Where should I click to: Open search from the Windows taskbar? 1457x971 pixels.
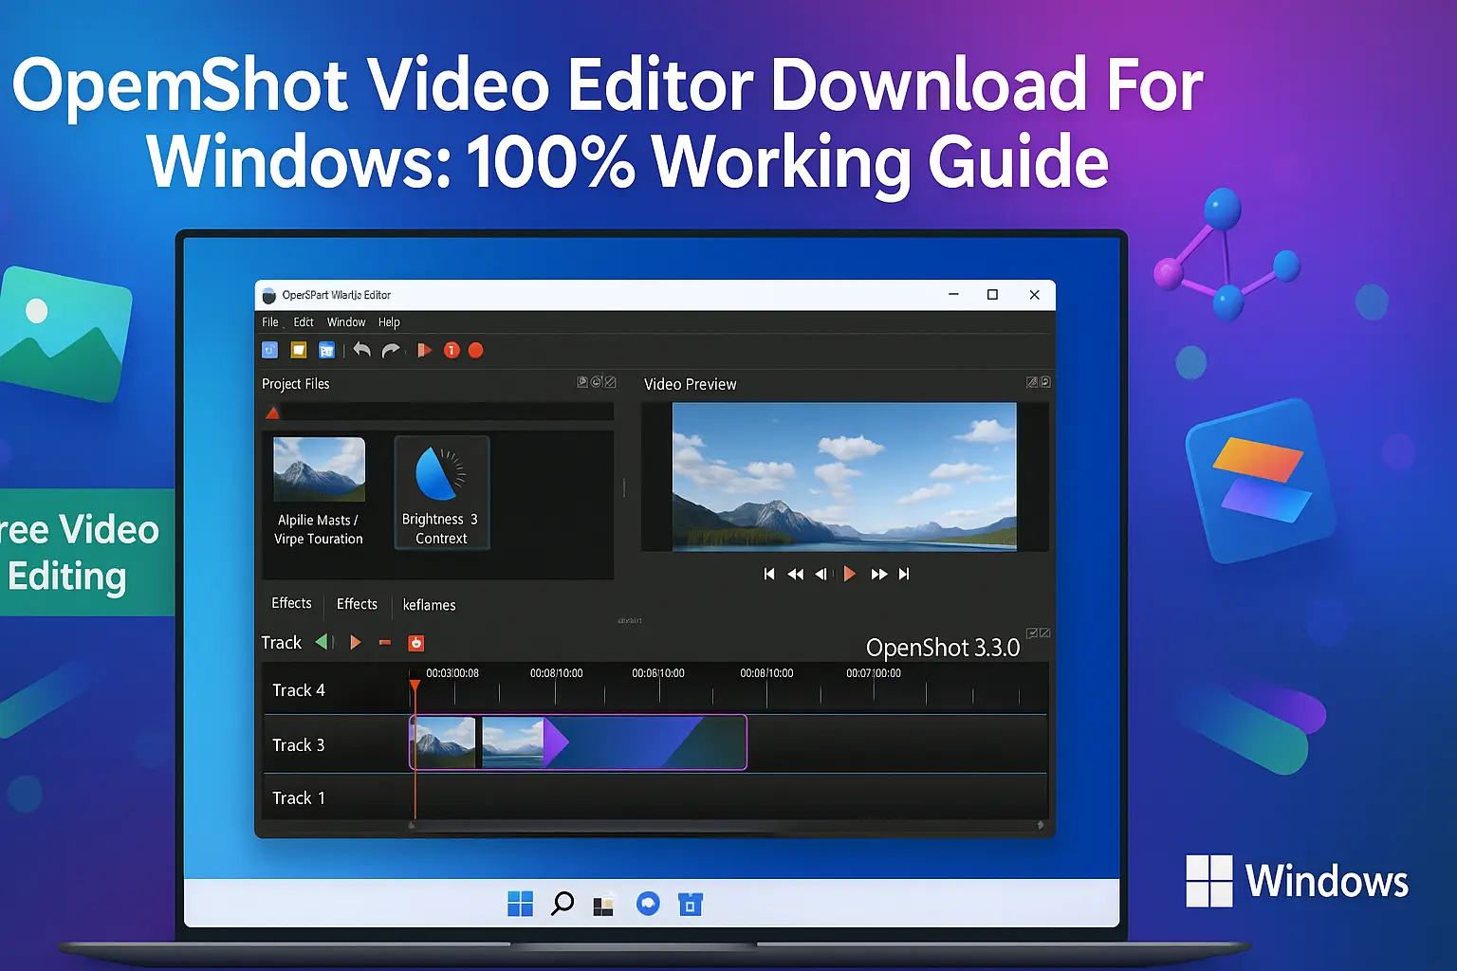click(x=562, y=904)
